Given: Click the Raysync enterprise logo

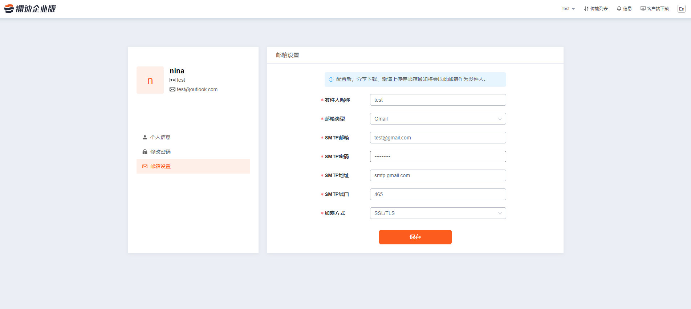Looking at the screenshot, I should coord(30,9).
